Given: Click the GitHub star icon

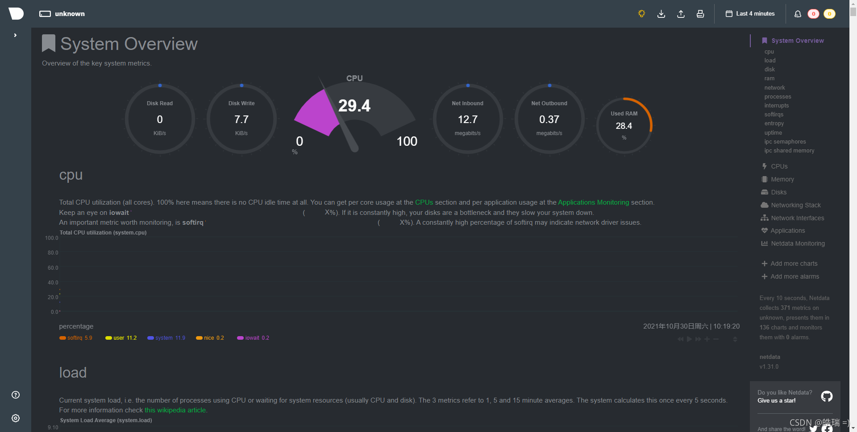Looking at the screenshot, I should point(827,396).
